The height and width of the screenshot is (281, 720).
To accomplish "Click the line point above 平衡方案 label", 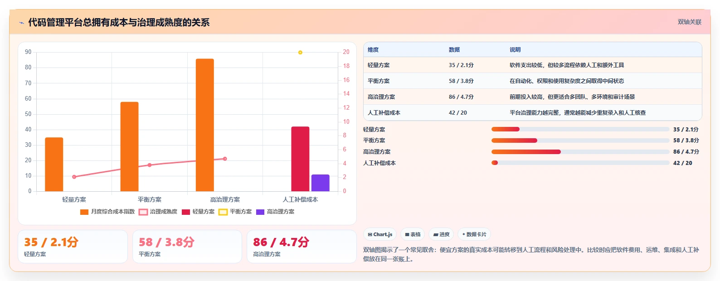I will pos(150,165).
